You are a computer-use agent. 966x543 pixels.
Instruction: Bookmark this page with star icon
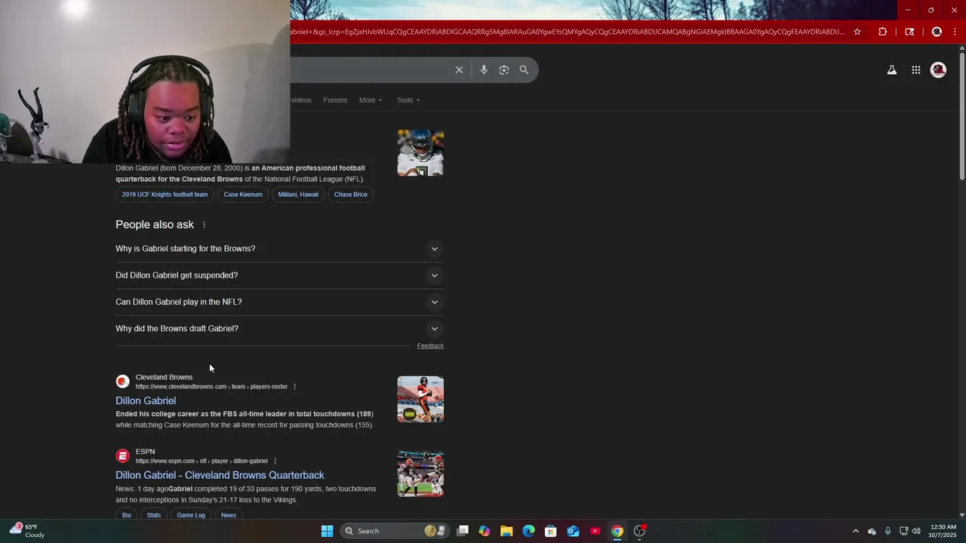[x=857, y=32]
